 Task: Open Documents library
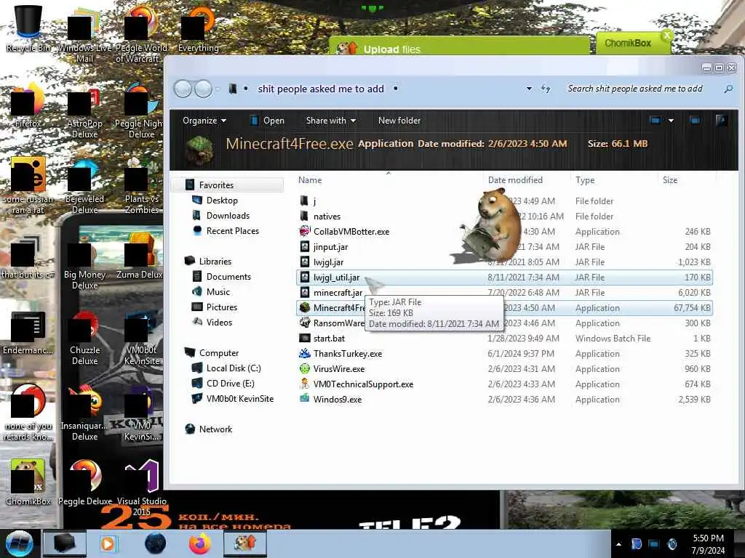[x=228, y=277]
